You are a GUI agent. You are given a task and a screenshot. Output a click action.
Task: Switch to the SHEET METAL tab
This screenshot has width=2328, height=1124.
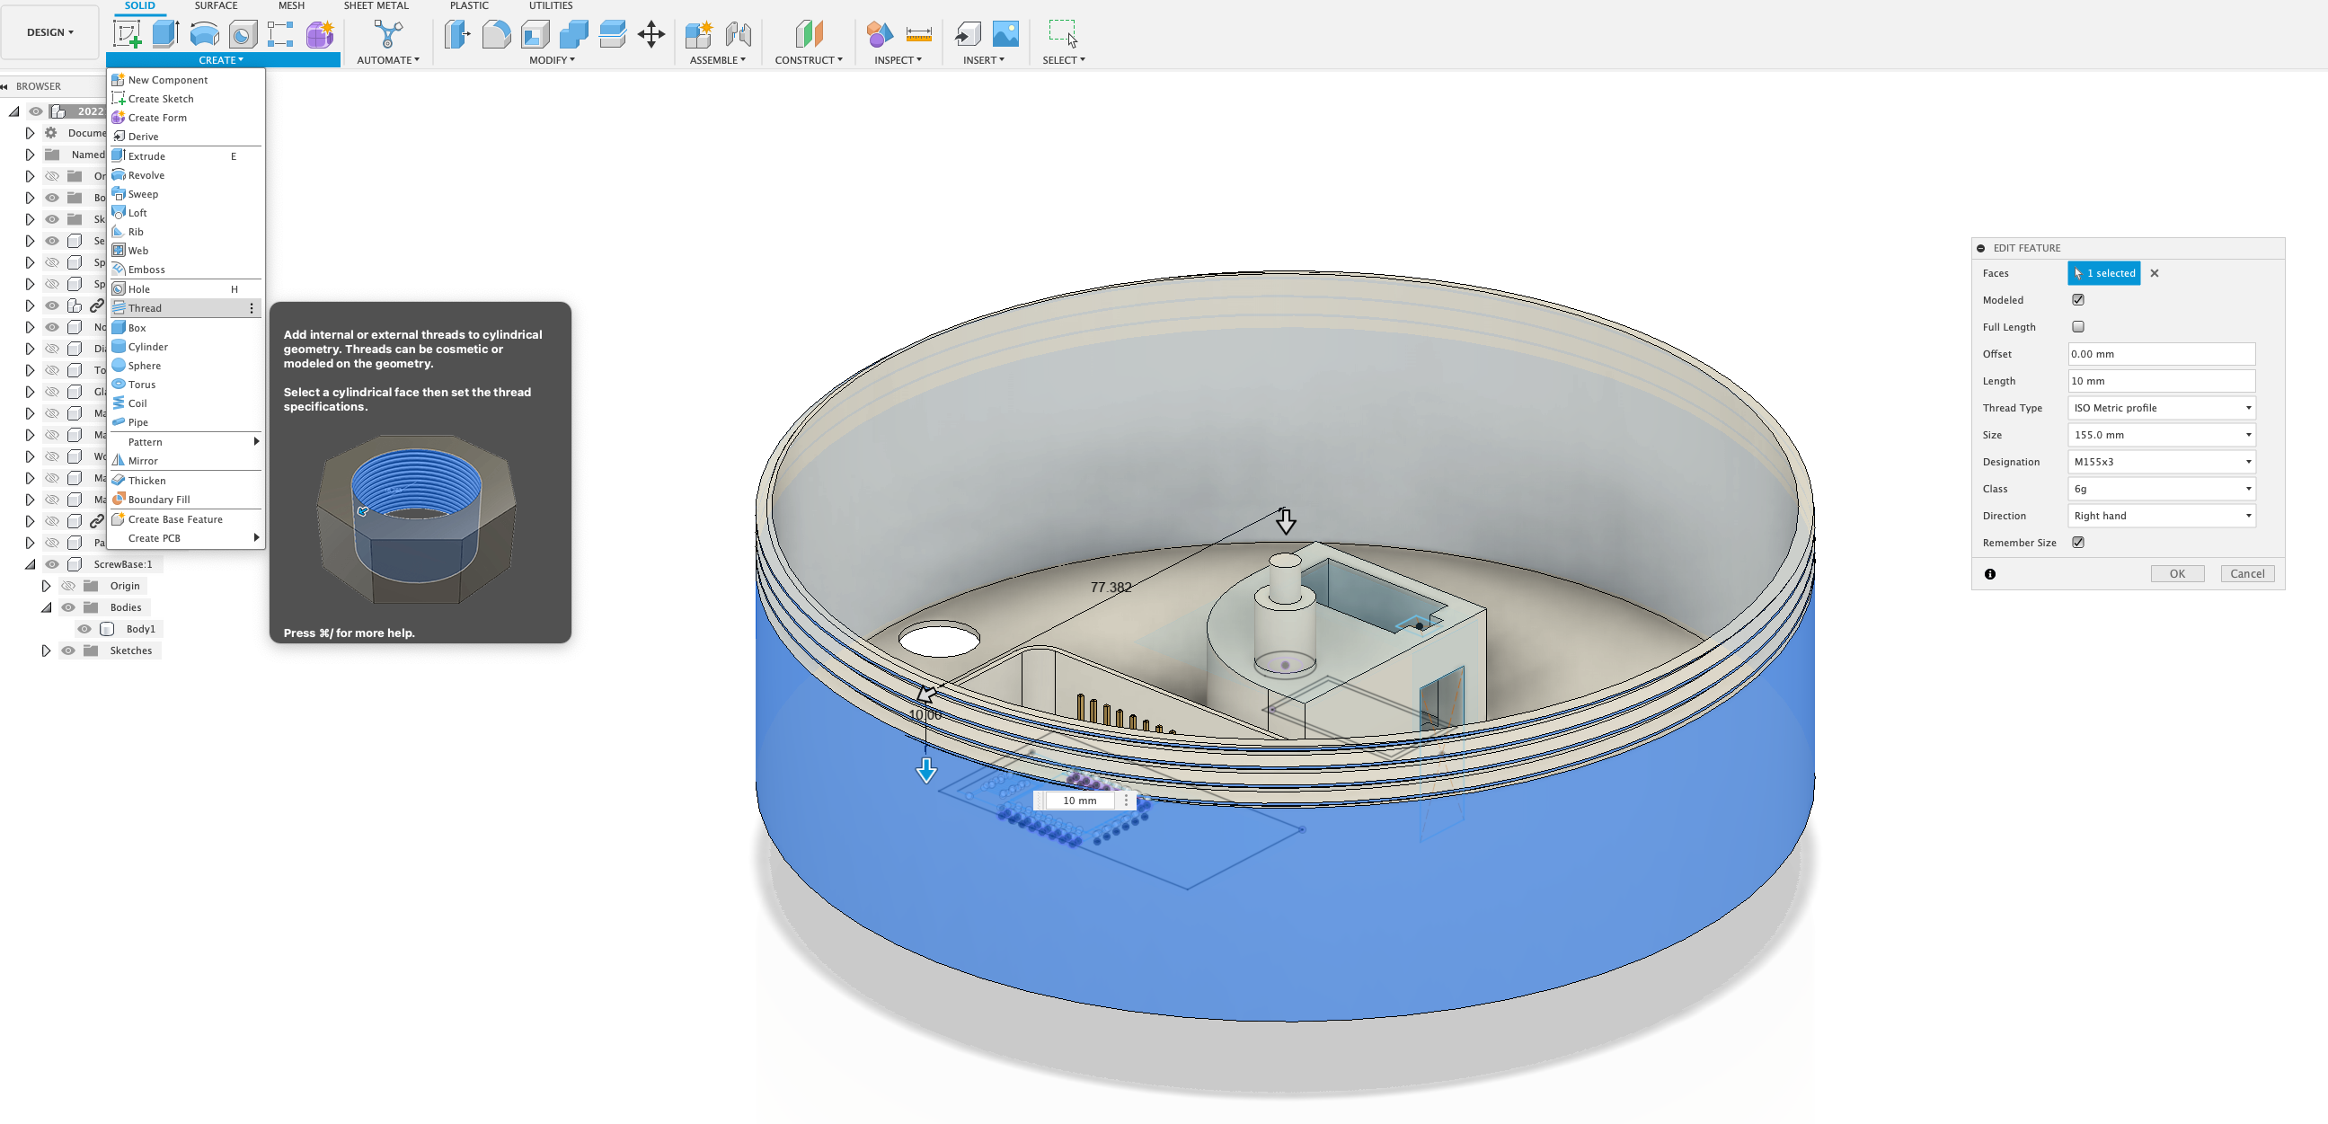click(x=376, y=5)
